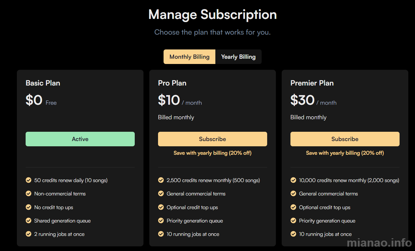Screen dimensions: 415x251
Task: Click checkmark icon next to Shared generation queue
Action: click(29, 221)
